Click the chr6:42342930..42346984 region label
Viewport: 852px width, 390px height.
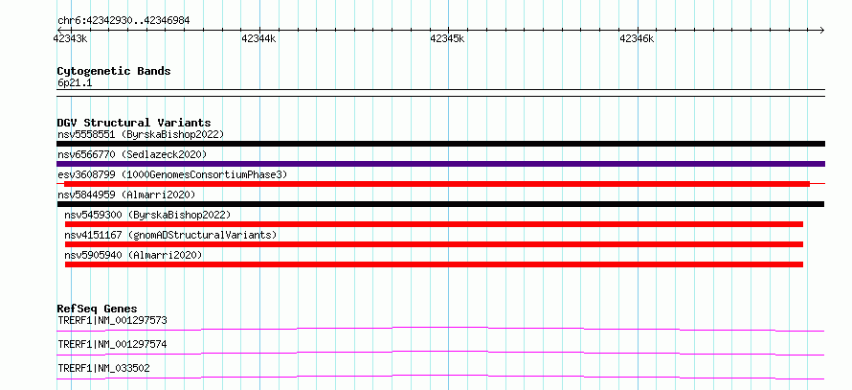tap(123, 21)
